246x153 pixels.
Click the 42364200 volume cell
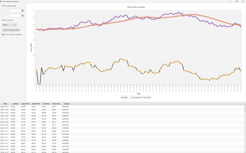[67, 119]
